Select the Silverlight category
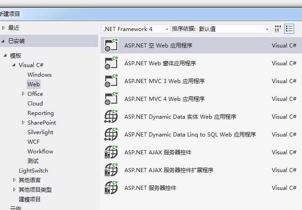 (x=40, y=132)
